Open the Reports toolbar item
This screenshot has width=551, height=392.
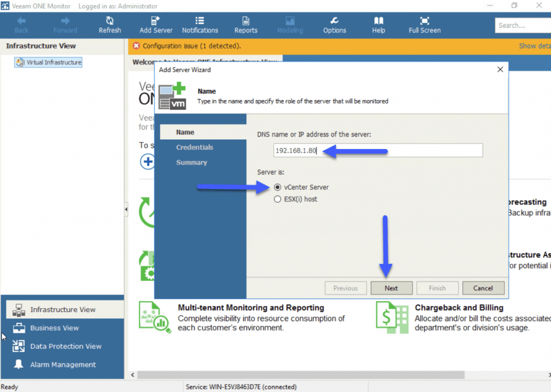click(245, 25)
